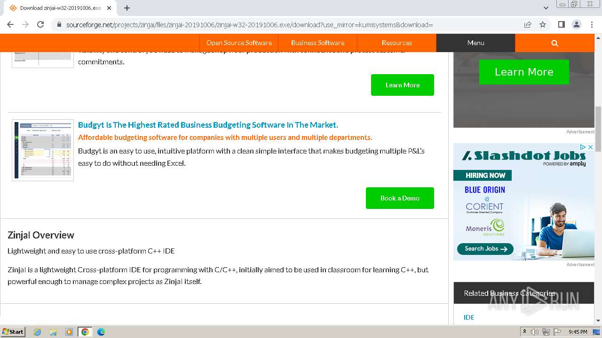Open the site search magnifier
Screen dimensions: 602x338
[554, 43]
